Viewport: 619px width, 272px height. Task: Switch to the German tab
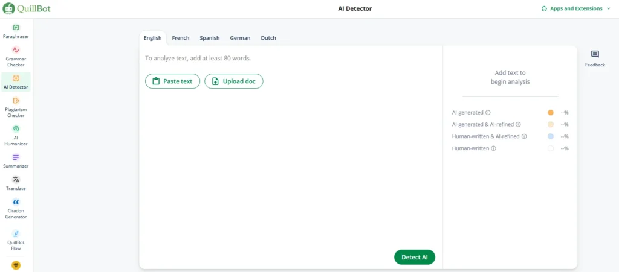(240, 38)
